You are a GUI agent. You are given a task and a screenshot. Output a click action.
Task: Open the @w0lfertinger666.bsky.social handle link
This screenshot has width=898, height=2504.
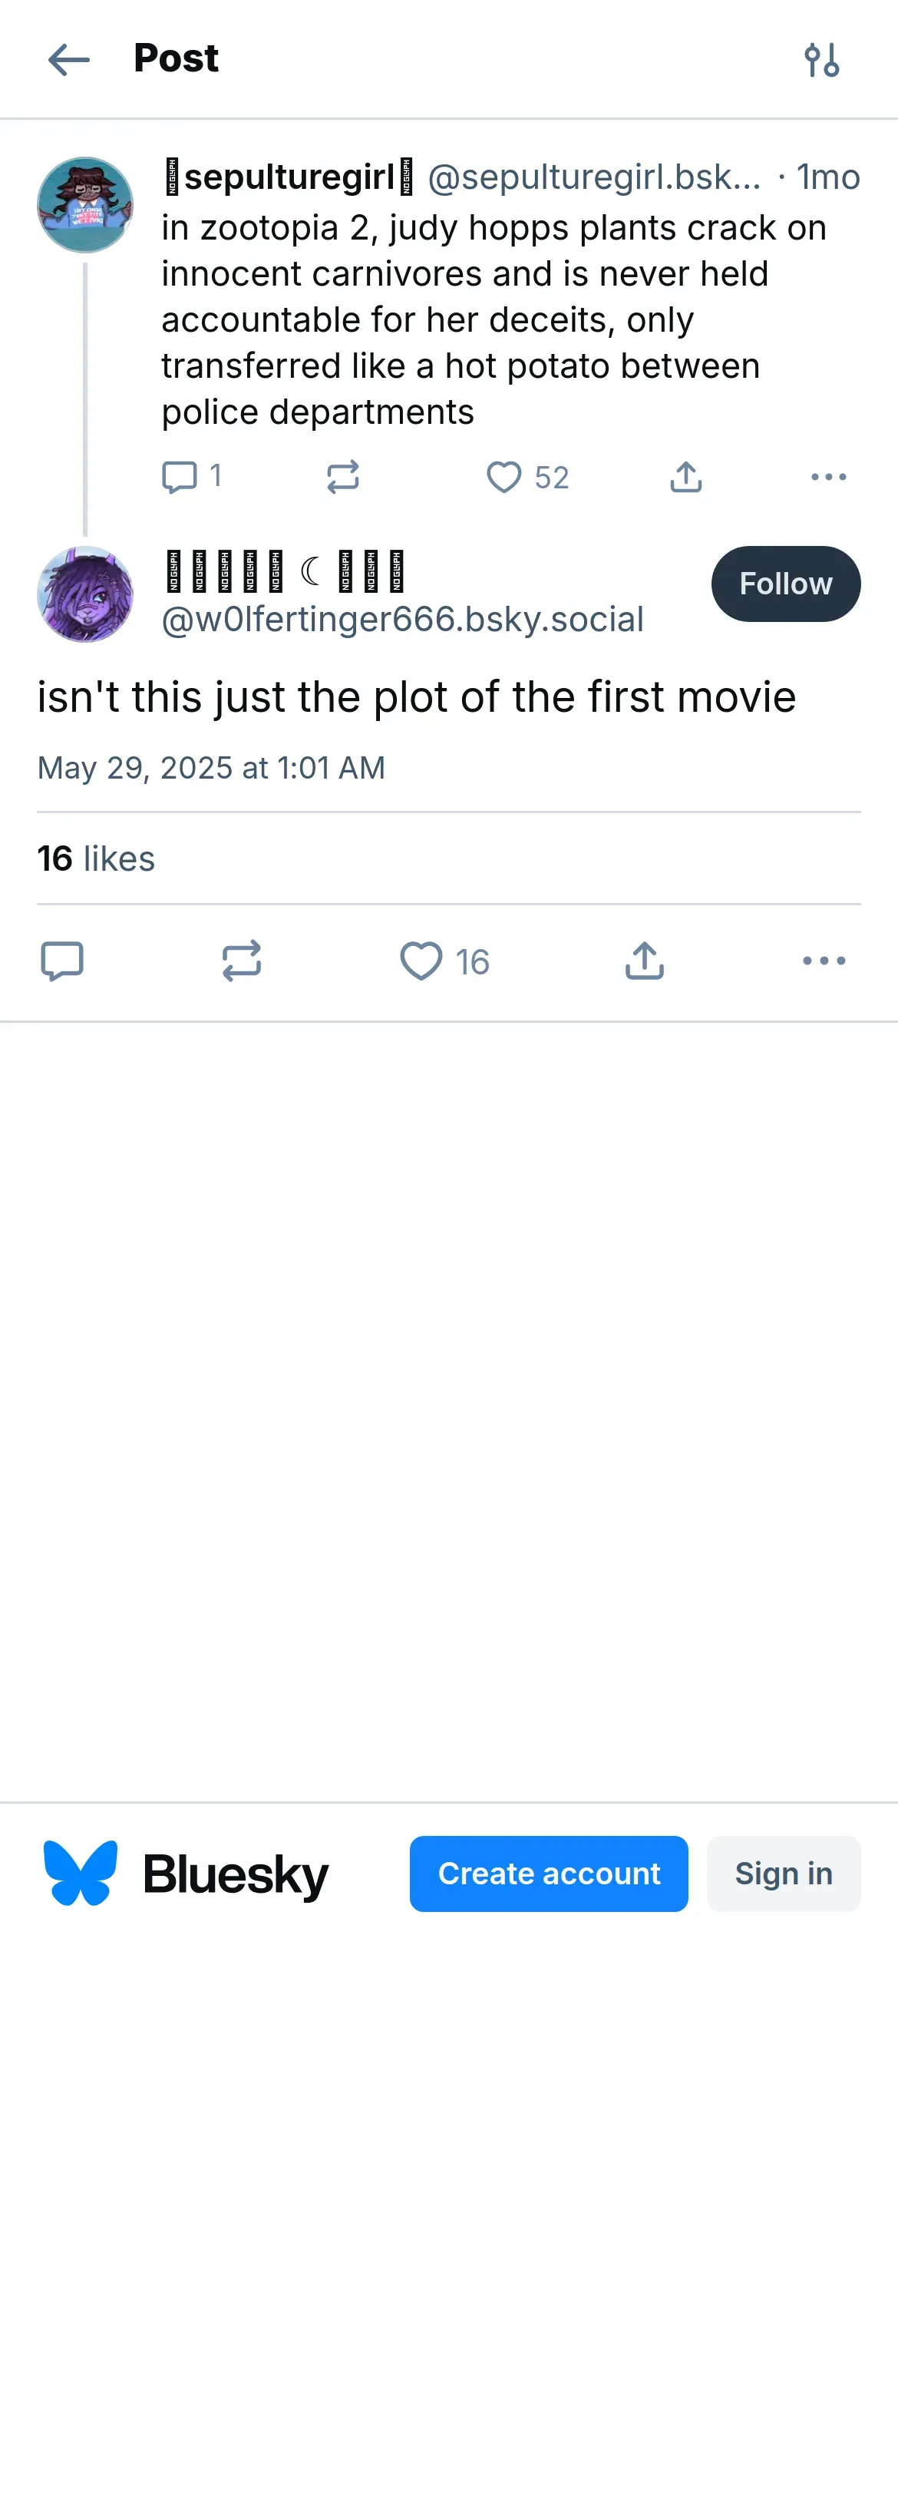click(402, 619)
